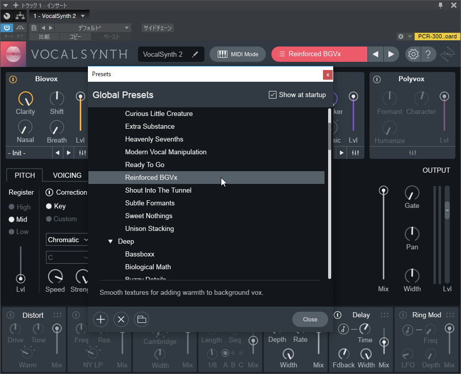
Task: Click the Copy button
Action: pyautogui.click(x=75, y=37)
